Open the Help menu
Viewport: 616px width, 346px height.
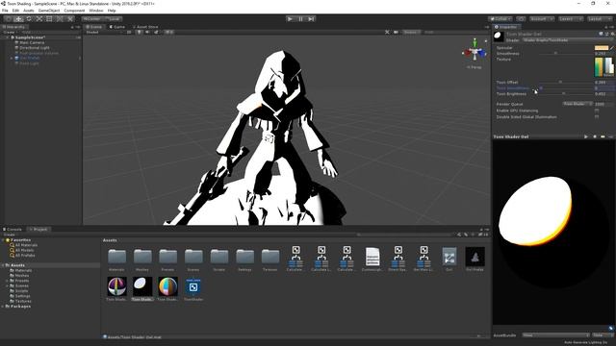click(112, 11)
